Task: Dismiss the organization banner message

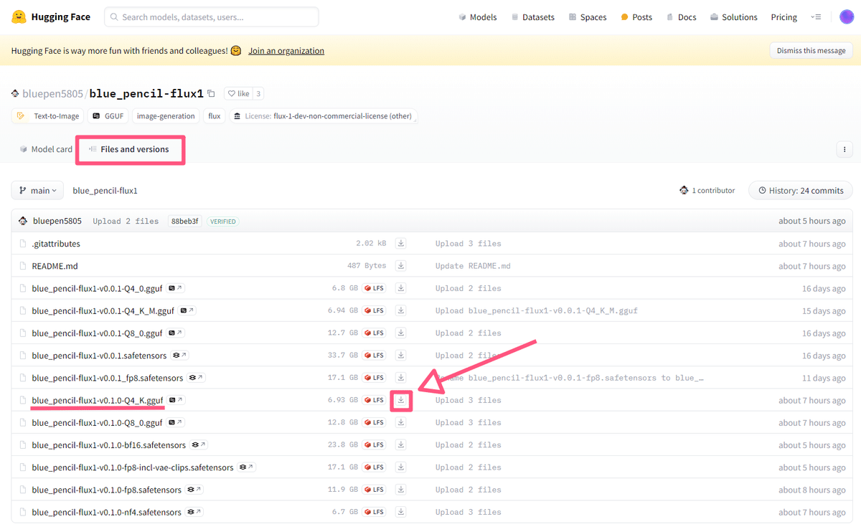Action: click(811, 51)
